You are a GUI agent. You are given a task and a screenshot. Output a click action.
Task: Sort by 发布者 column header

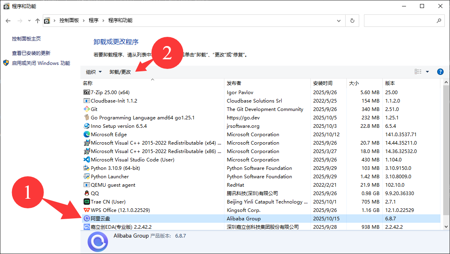tap(234, 83)
